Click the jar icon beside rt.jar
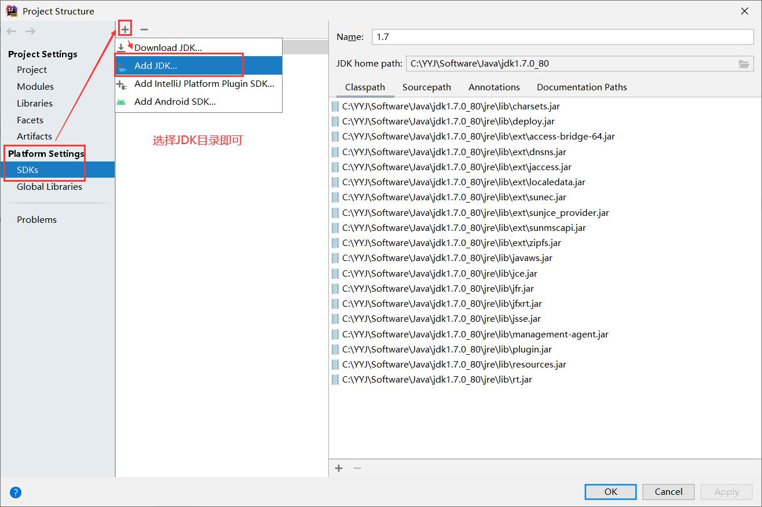Image resolution: width=762 pixels, height=507 pixels. [335, 380]
